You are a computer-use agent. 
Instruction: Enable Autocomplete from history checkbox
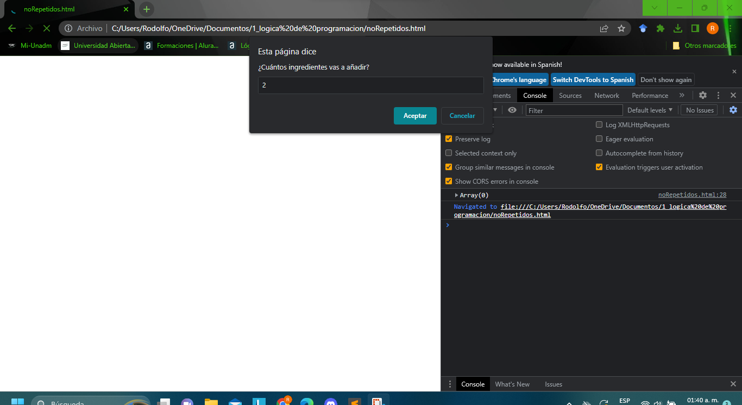[x=600, y=153]
